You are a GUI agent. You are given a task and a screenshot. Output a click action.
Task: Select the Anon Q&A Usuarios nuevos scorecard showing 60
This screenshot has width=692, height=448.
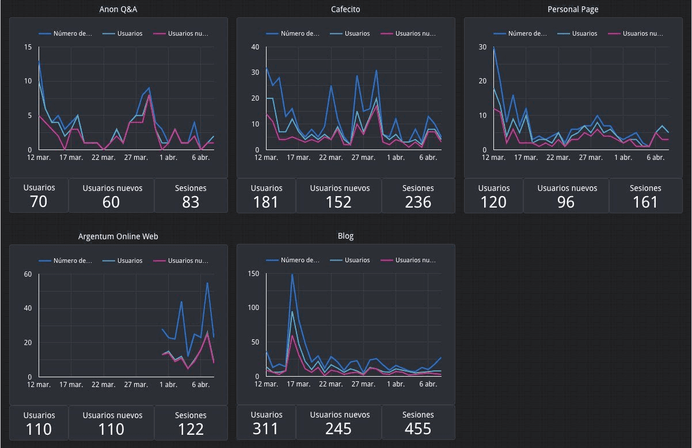click(x=112, y=196)
